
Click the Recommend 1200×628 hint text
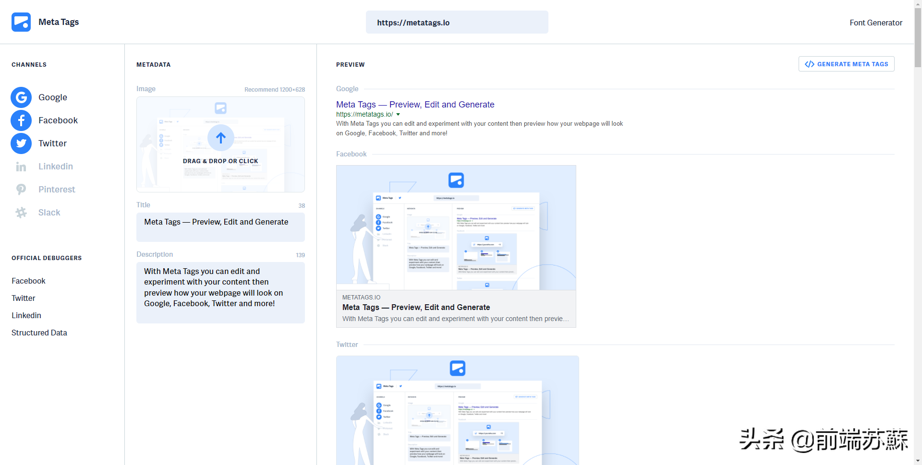tap(275, 90)
